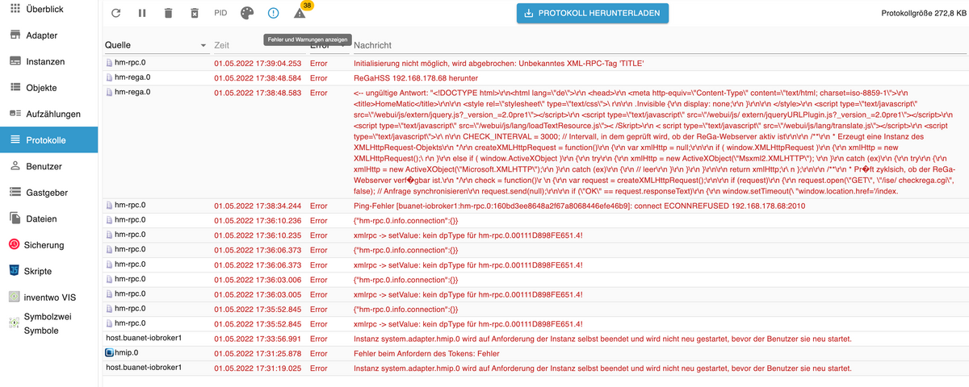Click the warning triangle icon with badge 38
This screenshot has height=387, width=969.
point(300,14)
